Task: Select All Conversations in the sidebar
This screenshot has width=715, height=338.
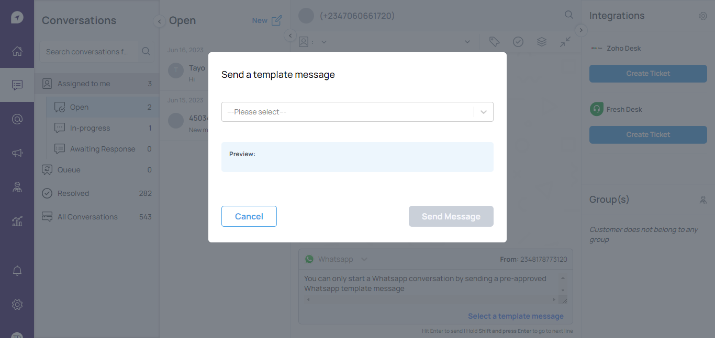Action: (87, 217)
